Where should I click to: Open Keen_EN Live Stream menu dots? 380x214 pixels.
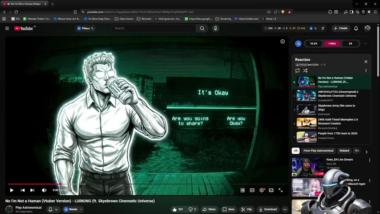point(370,160)
